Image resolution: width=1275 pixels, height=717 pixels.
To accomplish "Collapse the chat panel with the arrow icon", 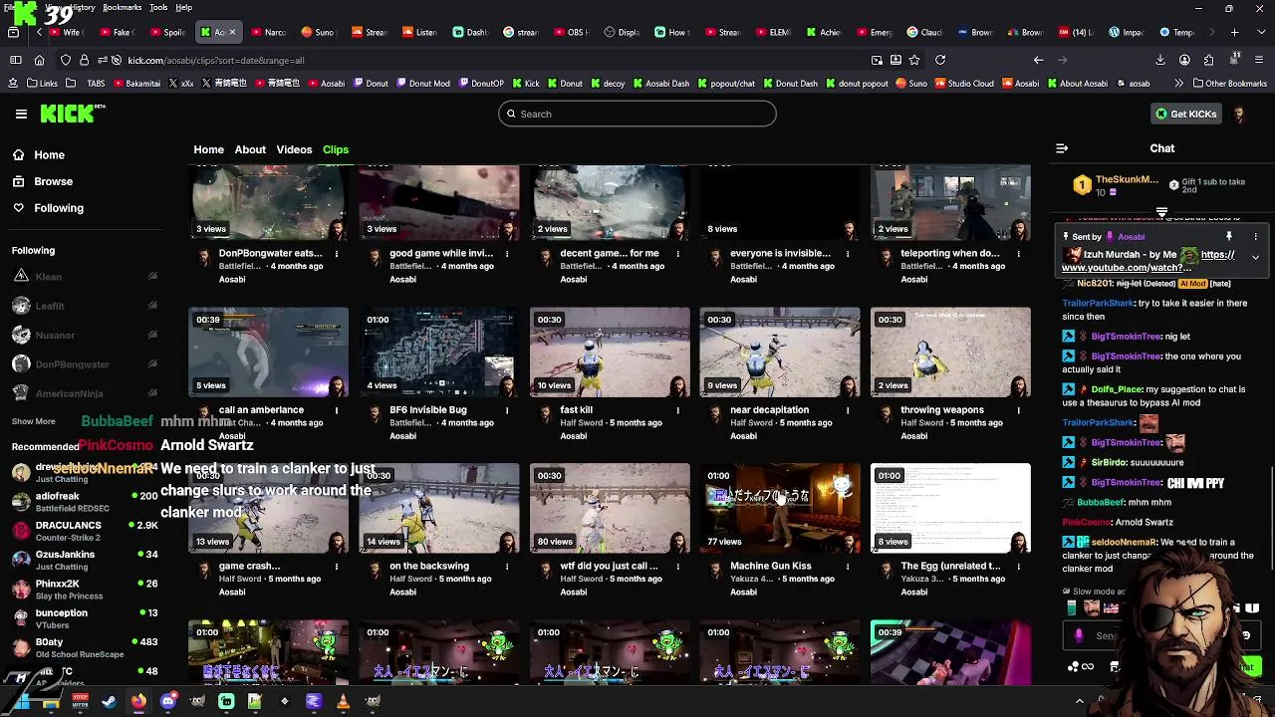I will (x=1062, y=148).
